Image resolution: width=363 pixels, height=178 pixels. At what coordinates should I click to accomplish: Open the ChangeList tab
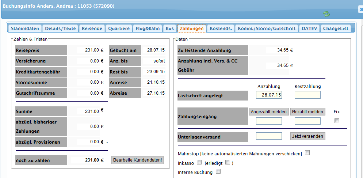336,28
